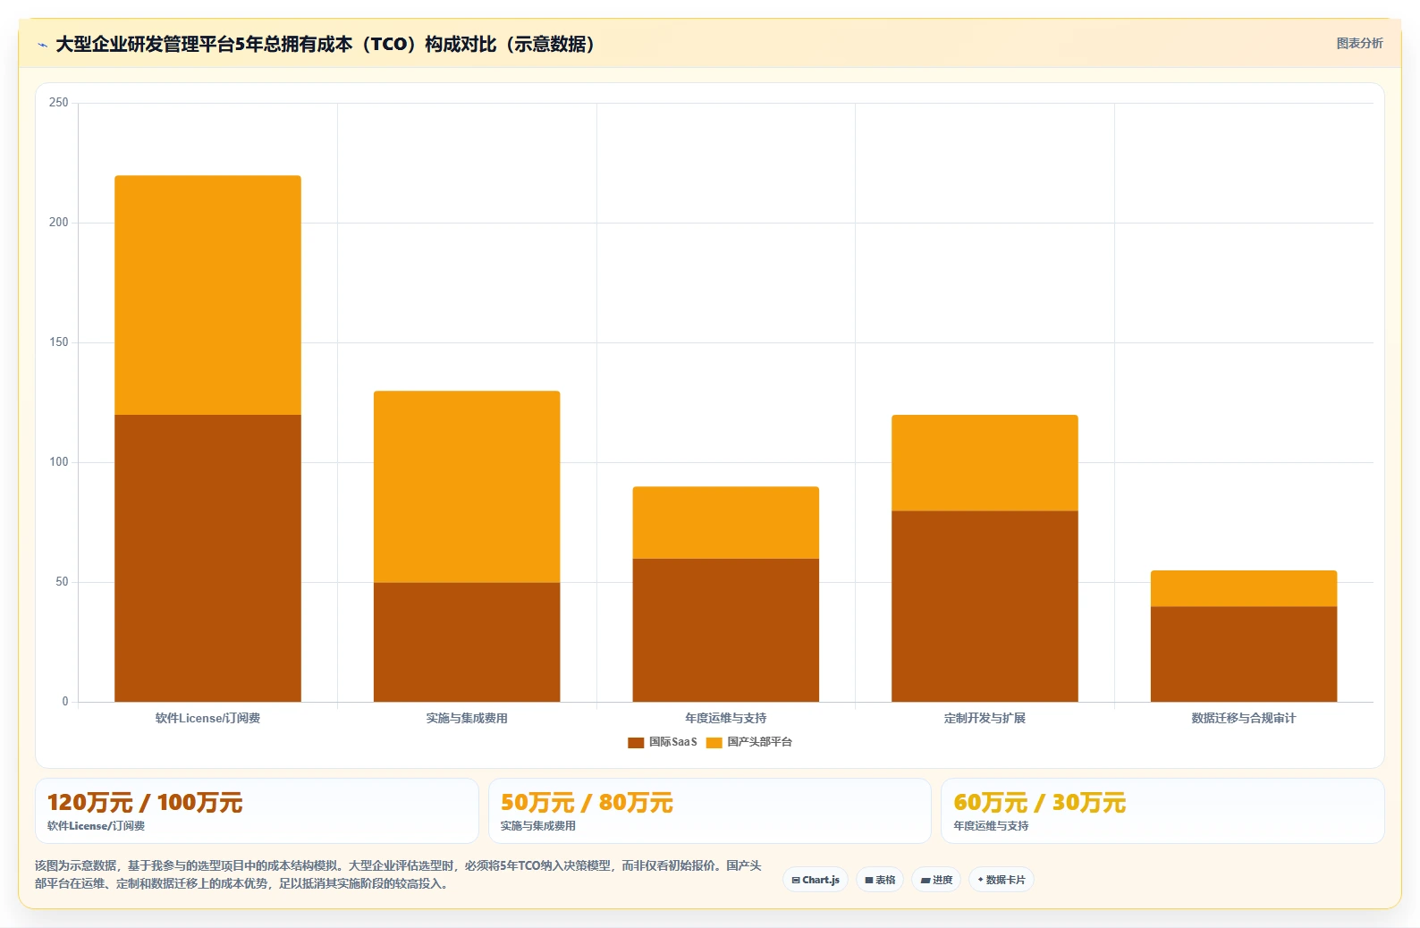Click the orange bar segment for 年度运维与支持

(726, 522)
